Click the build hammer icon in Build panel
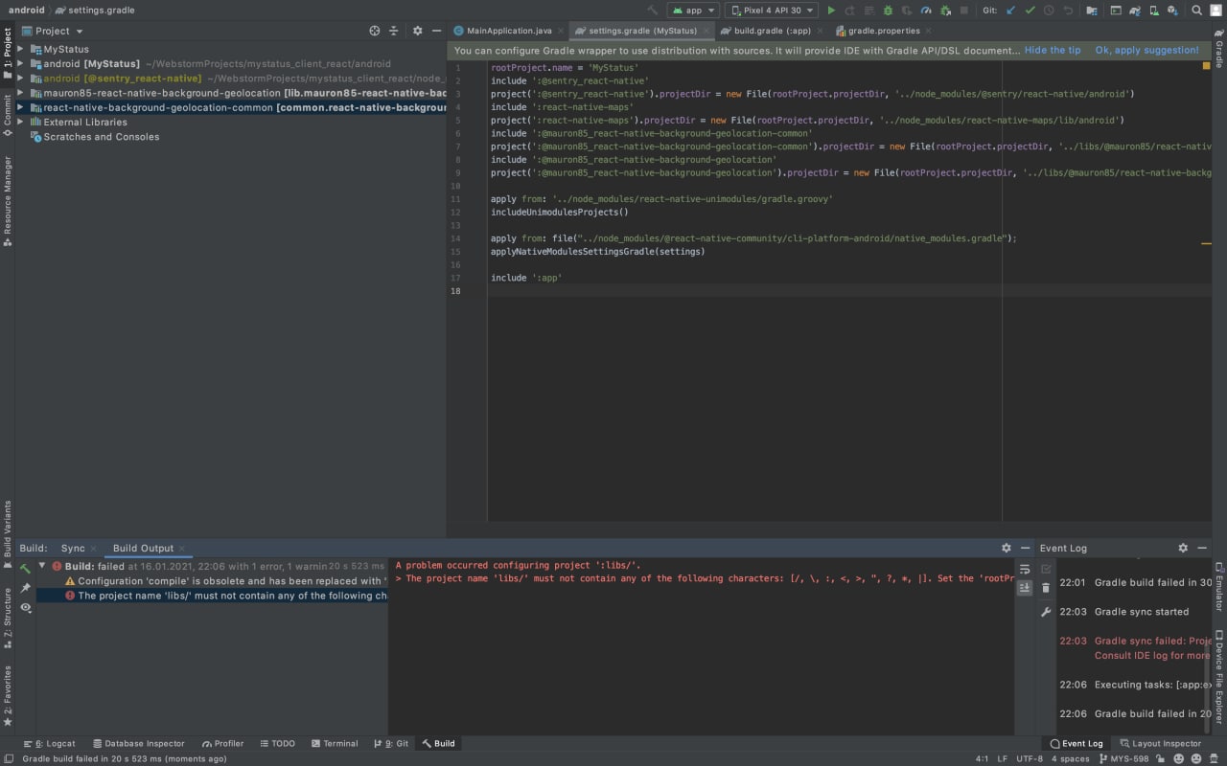The height and width of the screenshot is (766, 1227). [x=26, y=568]
